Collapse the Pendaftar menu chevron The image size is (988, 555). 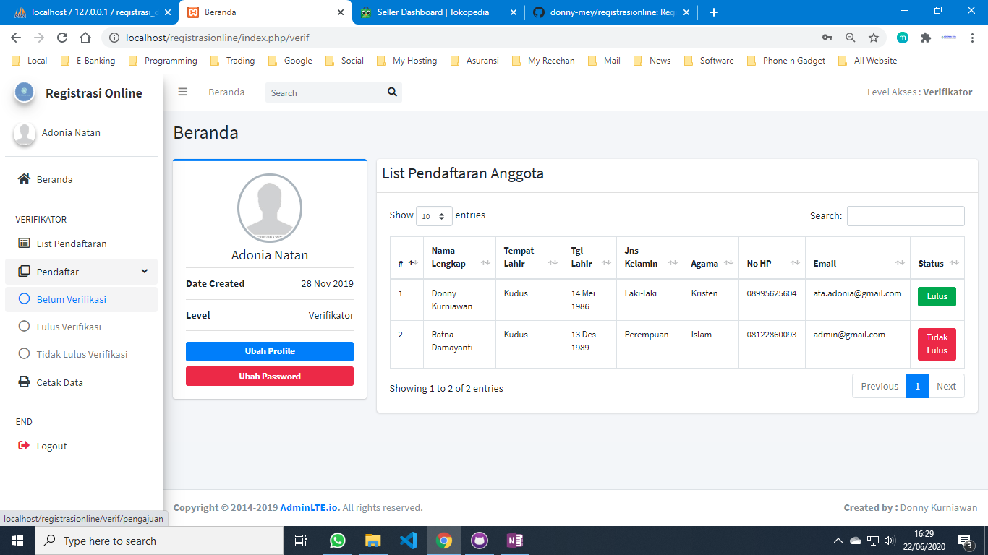tap(145, 271)
